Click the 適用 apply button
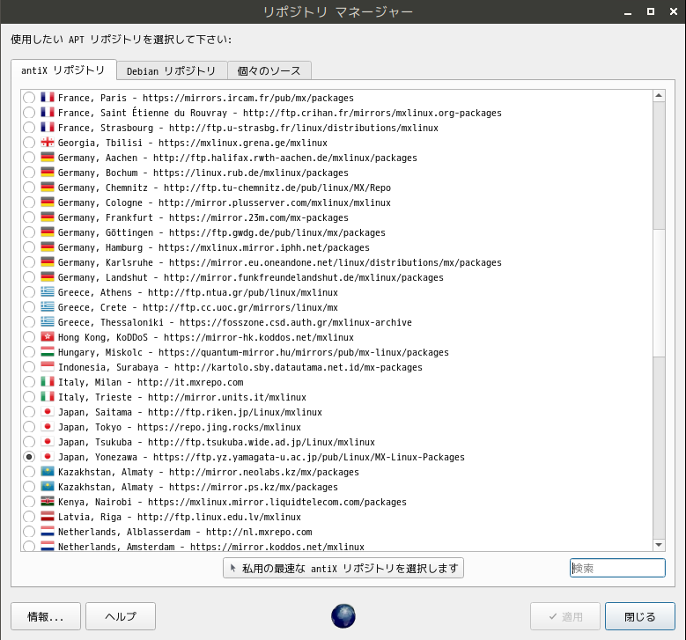This screenshot has height=640, width=686. pos(565,616)
